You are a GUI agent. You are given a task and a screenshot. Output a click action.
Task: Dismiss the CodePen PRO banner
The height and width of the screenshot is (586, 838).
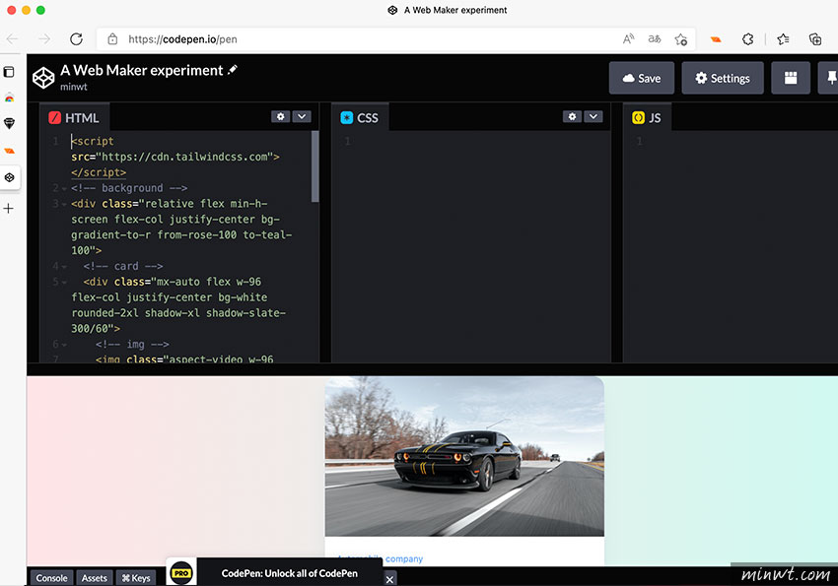pos(390,579)
